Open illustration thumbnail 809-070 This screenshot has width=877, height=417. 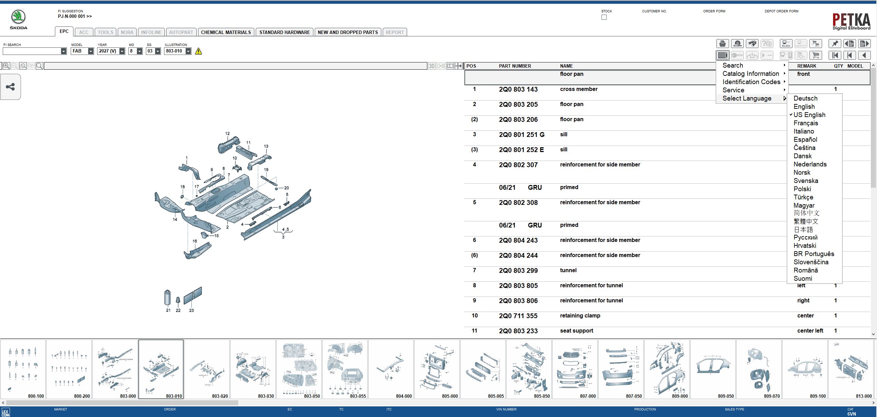coord(759,369)
